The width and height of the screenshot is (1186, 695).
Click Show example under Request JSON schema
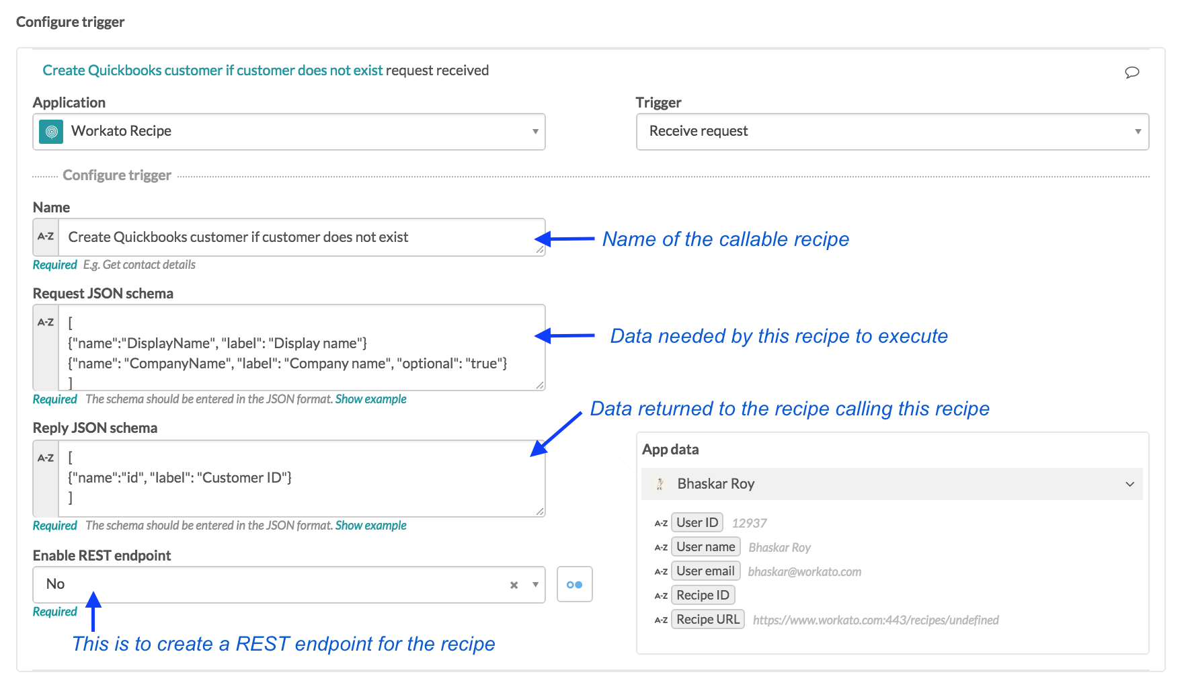click(370, 399)
